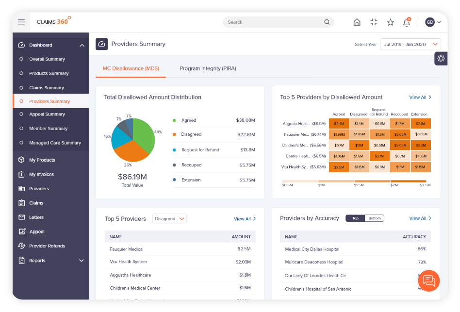Expand the Reports sidebar section

point(81,261)
